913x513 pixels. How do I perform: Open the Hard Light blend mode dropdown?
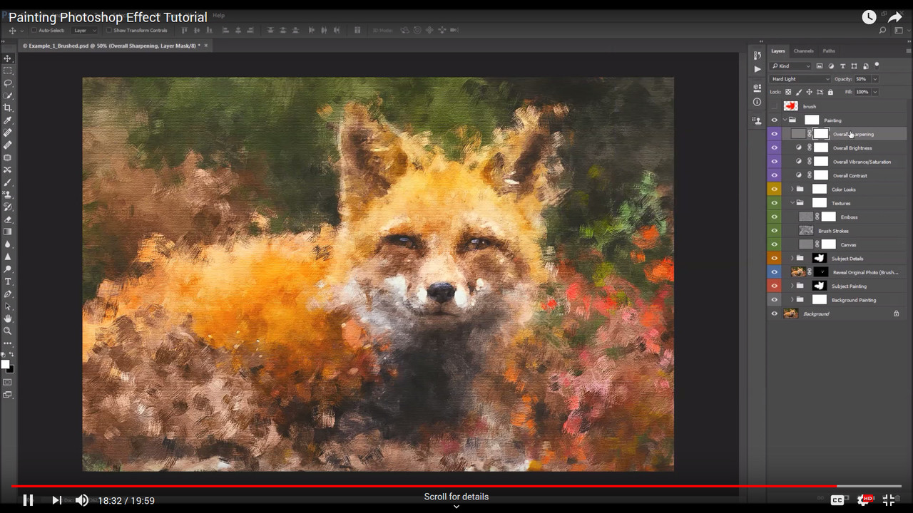point(800,79)
